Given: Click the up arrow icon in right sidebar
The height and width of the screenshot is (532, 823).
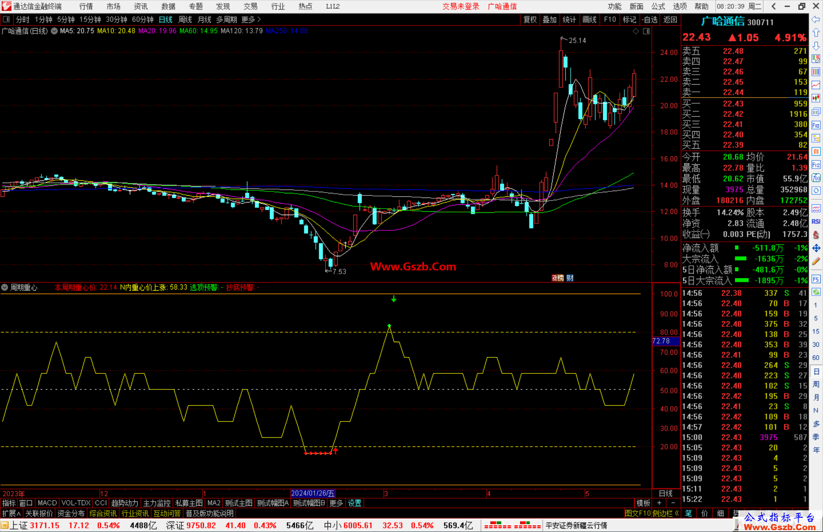Looking at the screenshot, I should pyautogui.click(x=816, y=33).
